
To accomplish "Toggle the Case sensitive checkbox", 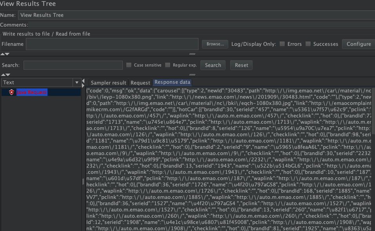I will [x=129, y=65].
